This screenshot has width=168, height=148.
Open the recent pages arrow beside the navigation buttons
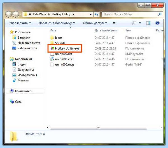(x=21, y=14)
